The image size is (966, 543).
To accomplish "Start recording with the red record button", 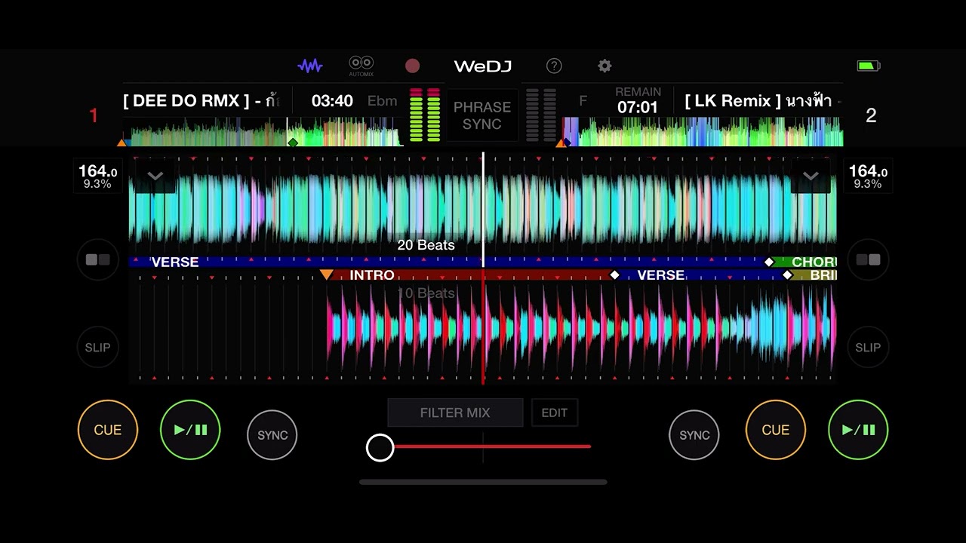I will [x=412, y=66].
